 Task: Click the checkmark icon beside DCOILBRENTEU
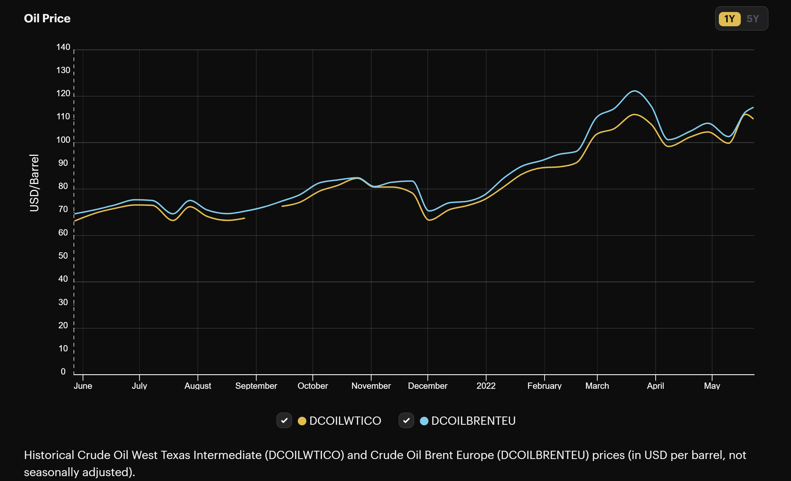coord(406,420)
